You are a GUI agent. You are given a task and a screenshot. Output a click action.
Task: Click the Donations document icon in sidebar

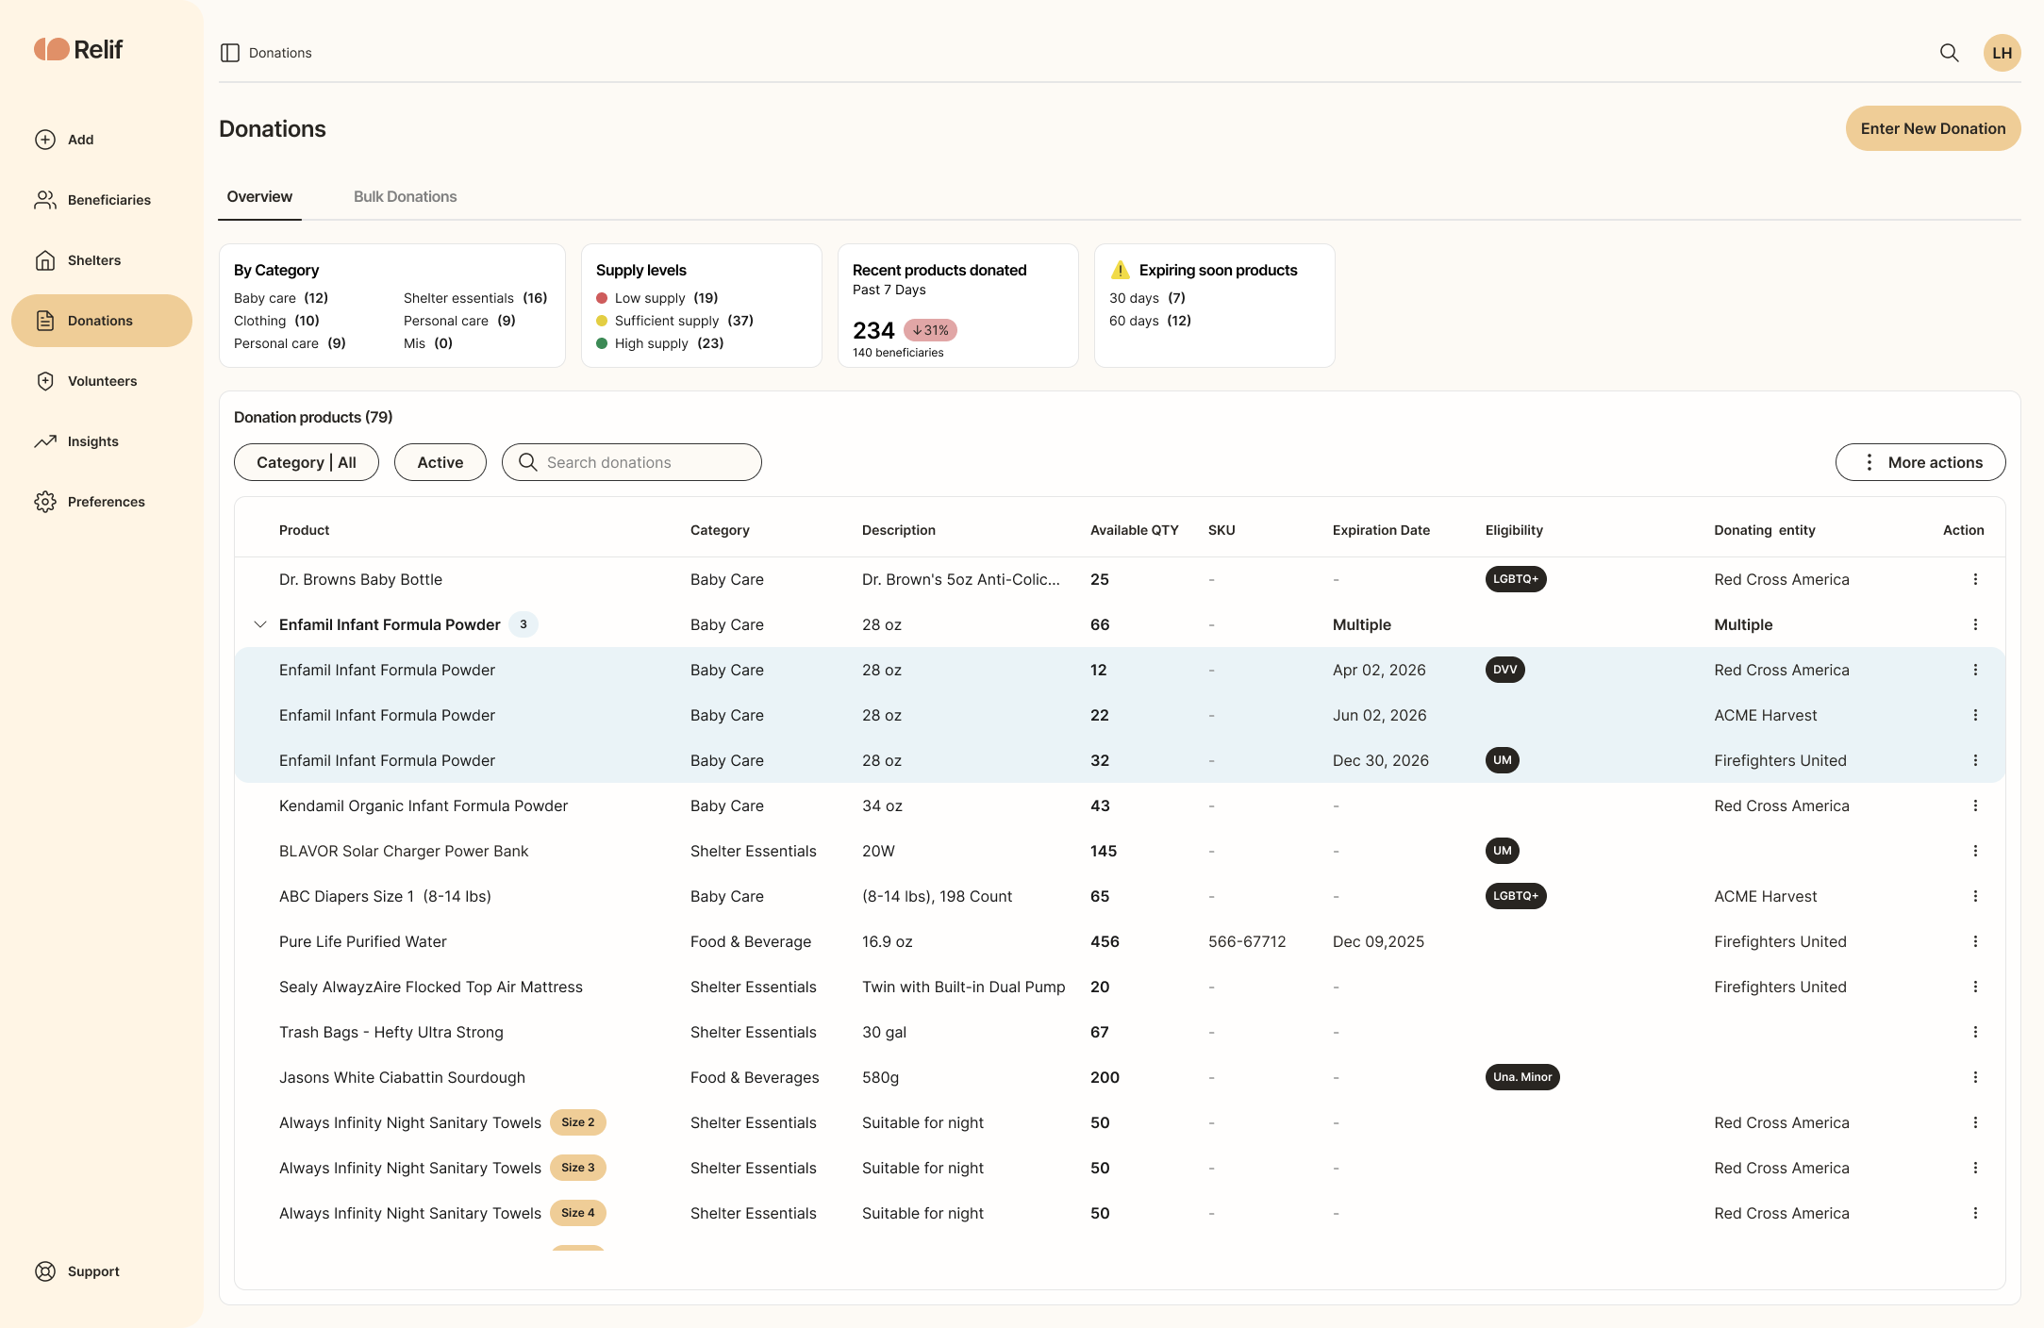(45, 321)
